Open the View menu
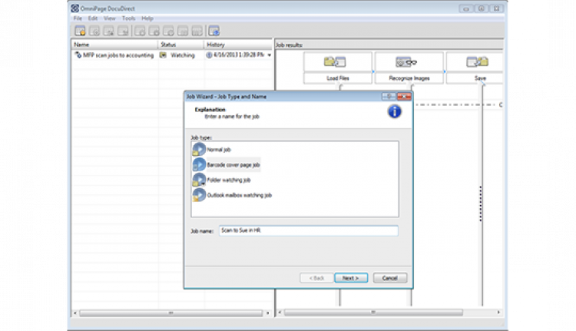Screen dimensions: 576x331 [110, 18]
